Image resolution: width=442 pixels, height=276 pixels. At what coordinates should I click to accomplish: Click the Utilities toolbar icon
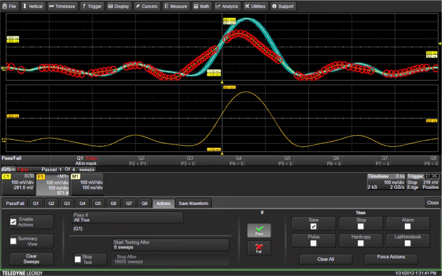pyautogui.click(x=255, y=6)
